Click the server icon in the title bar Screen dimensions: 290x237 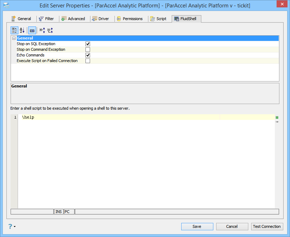(6, 5)
